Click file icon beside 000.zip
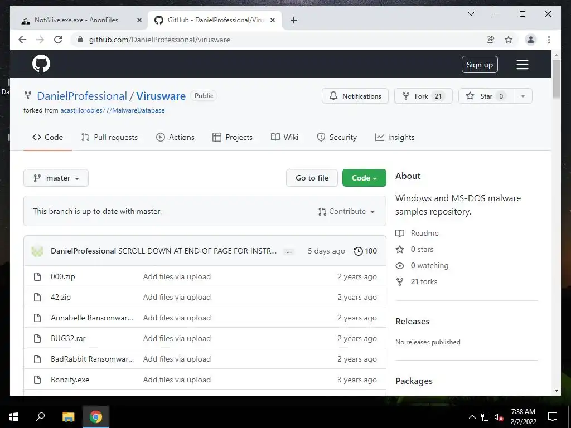571x428 pixels. [37, 276]
